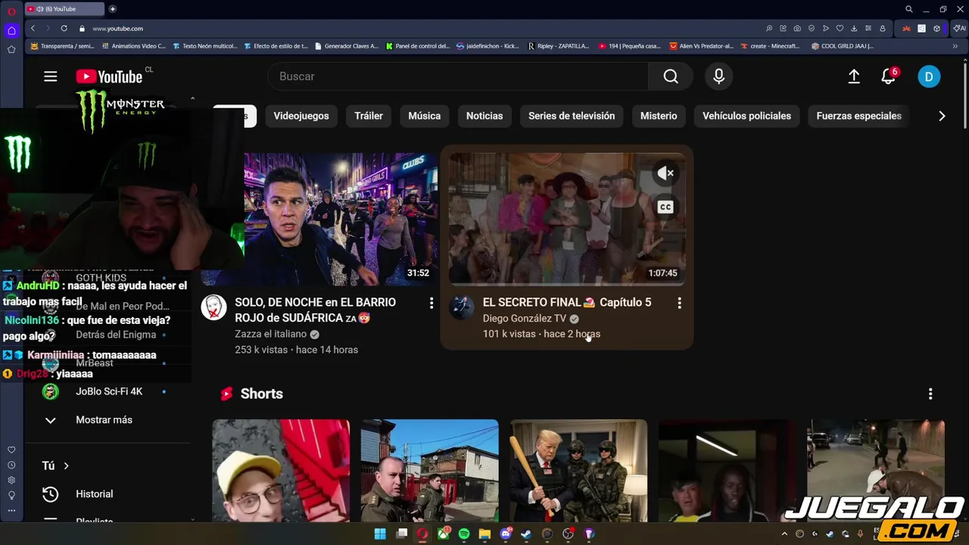Select the Noticias chip

[x=484, y=116]
